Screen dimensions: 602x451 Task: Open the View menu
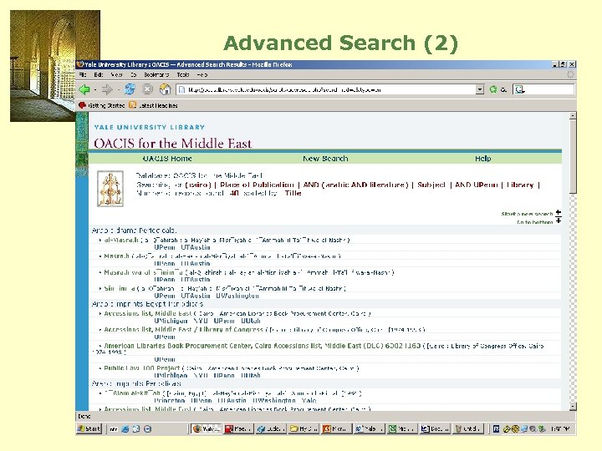pos(117,75)
